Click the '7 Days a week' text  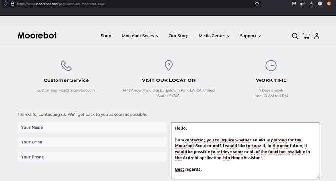pos(271,90)
